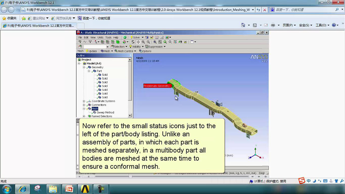345x194 pixels.
Task: Click the Windows Start orb
Action: point(6,189)
